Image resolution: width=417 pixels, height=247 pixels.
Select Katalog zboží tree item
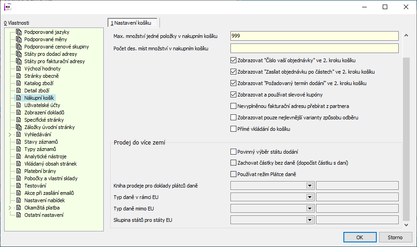[39, 83]
